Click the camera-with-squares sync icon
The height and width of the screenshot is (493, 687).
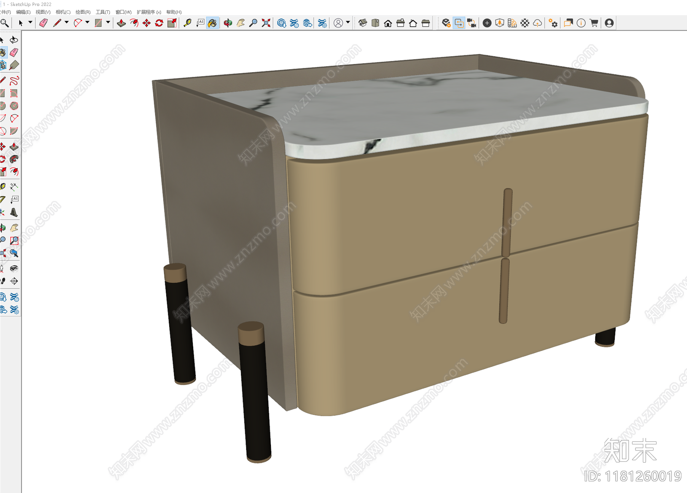[x=471, y=23]
